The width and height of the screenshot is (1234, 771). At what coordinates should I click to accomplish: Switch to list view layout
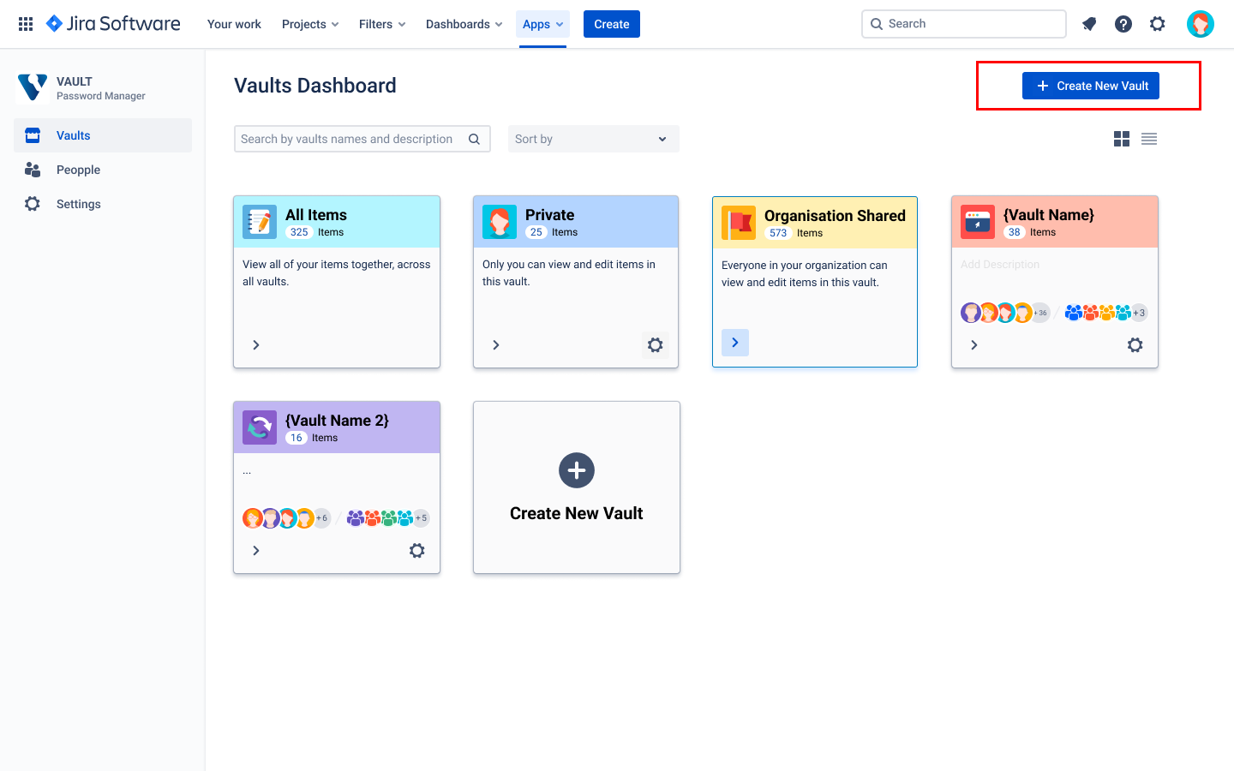click(1148, 138)
